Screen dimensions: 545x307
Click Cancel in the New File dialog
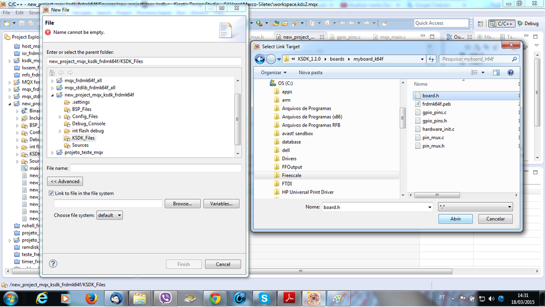(x=223, y=264)
